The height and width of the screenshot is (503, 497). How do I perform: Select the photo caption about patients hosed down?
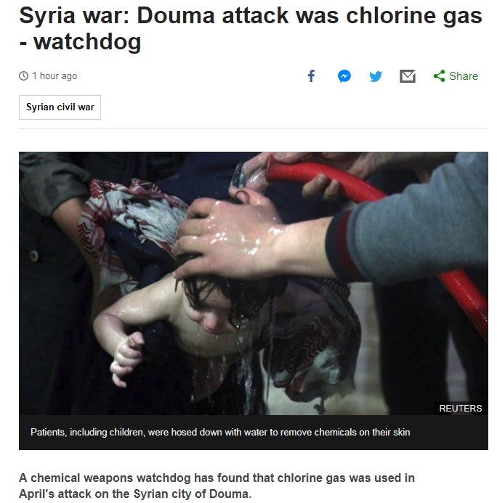220,432
